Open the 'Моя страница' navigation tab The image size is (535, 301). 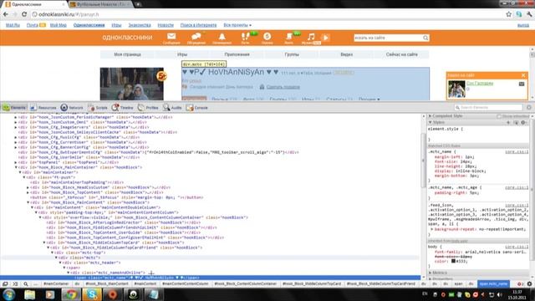click(127, 54)
